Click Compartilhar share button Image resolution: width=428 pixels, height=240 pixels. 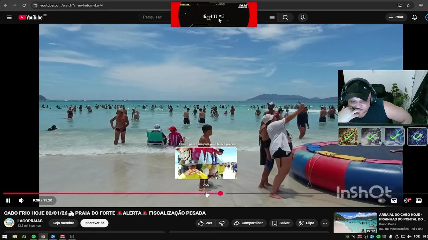[248, 223]
